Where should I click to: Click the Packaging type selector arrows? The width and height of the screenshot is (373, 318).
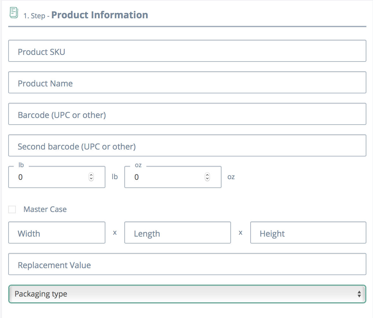pyautogui.click(x=359, y=294)
